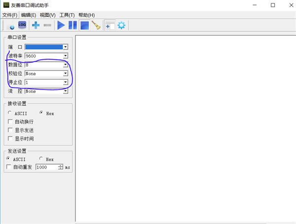
Task: Click the 1000 ms interval field
Action: (x=46, y=168)
